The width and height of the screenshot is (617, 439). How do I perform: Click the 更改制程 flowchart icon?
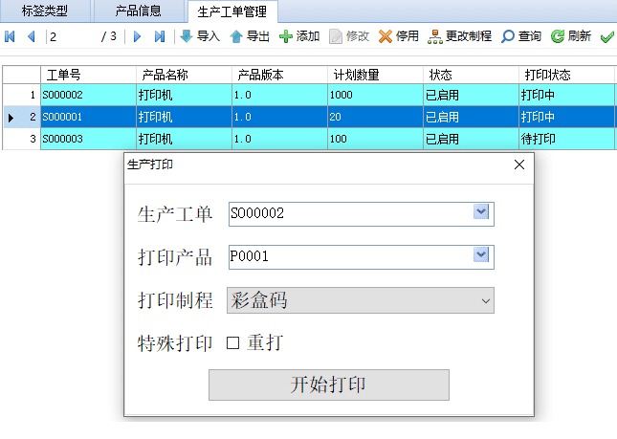(435, 36)
